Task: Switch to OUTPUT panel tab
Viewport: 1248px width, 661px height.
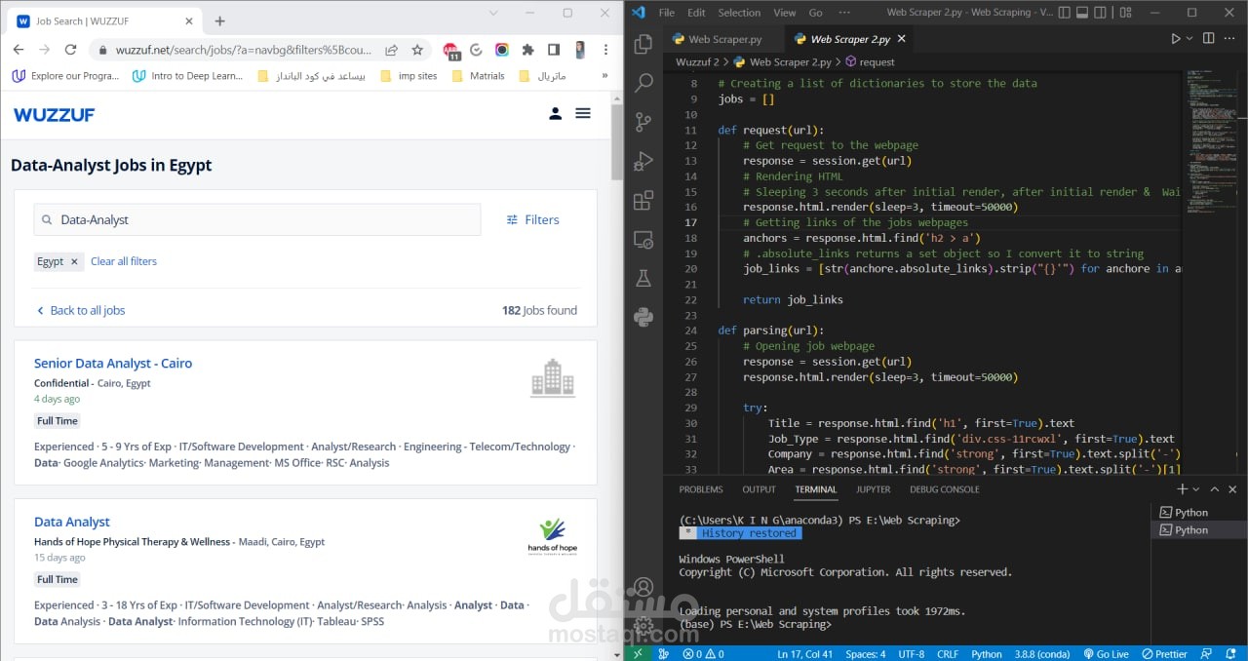Action: coord(759,489)
